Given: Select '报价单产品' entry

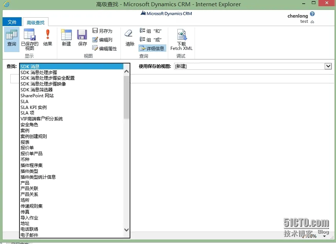Looking at the screenshot, I should (72, 153).
